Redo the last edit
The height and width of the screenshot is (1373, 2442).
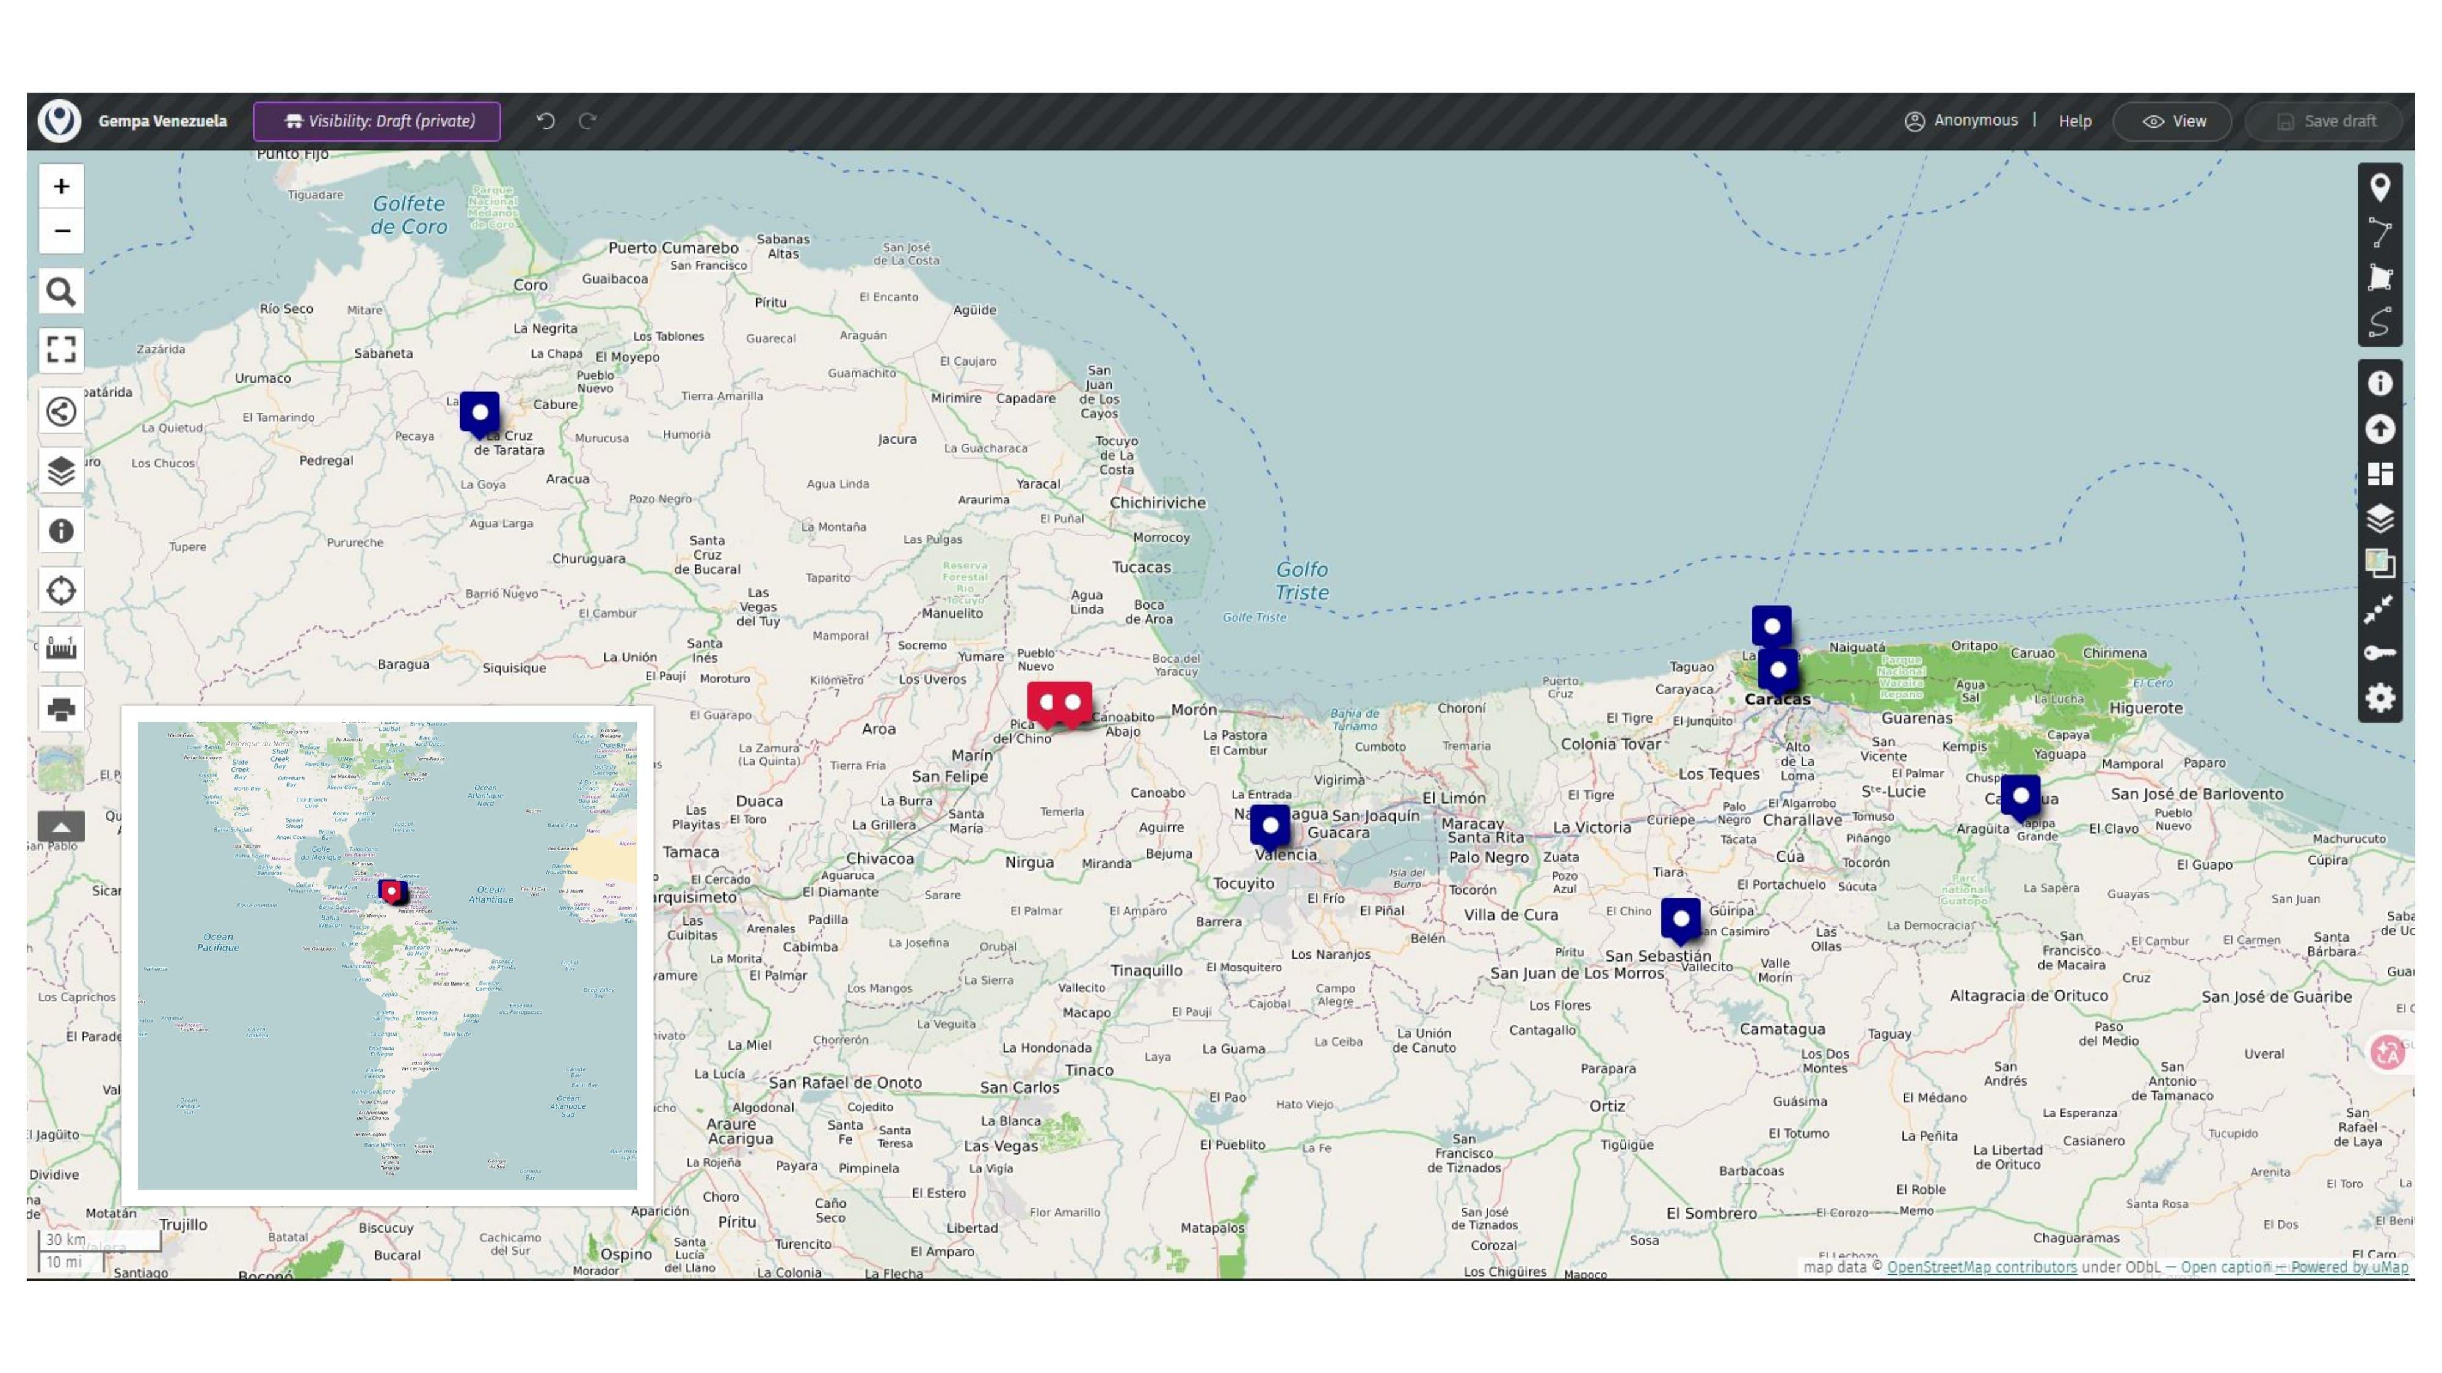pos(588,120)
